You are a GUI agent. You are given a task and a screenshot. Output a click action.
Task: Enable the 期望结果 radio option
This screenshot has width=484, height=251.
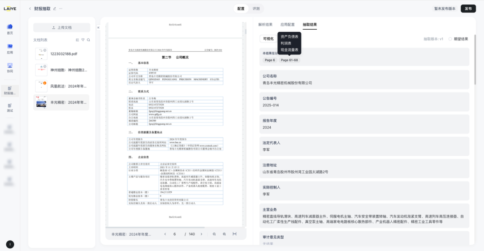click(x=450, y=39)
